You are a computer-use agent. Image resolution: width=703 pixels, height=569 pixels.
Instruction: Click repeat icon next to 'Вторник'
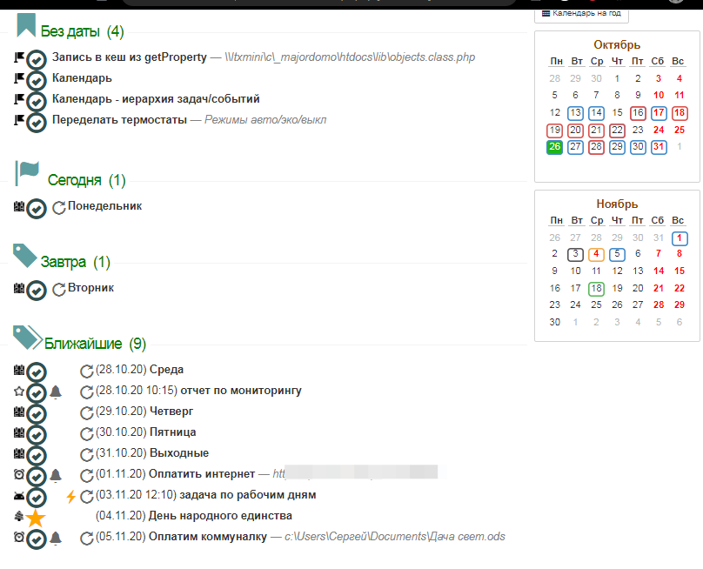coord(59,290)
